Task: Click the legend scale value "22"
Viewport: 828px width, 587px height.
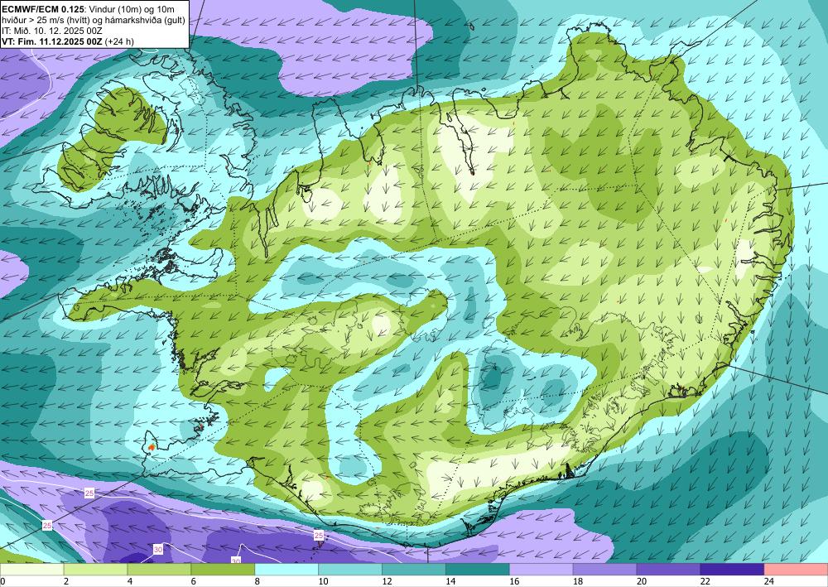Action: pyautogui.click(x=705, y=581)
